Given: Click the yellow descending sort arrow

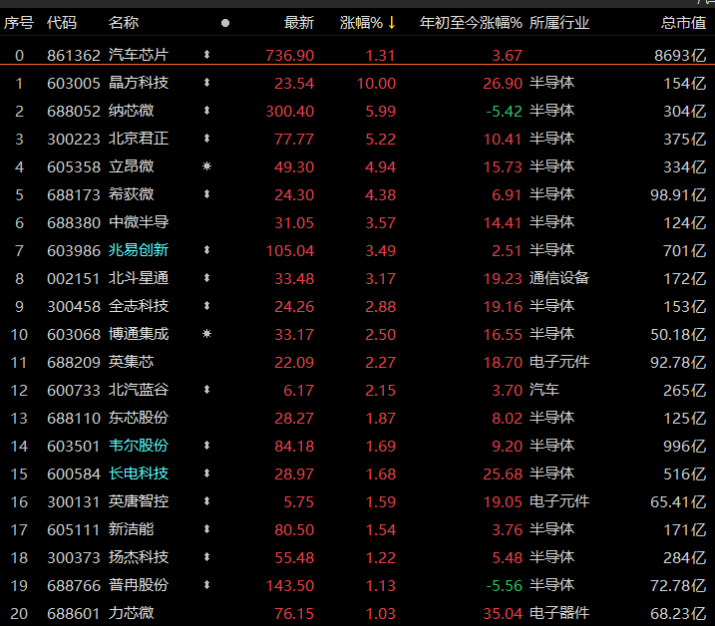Looking at the screenshot, I should [x=391, y=22].
